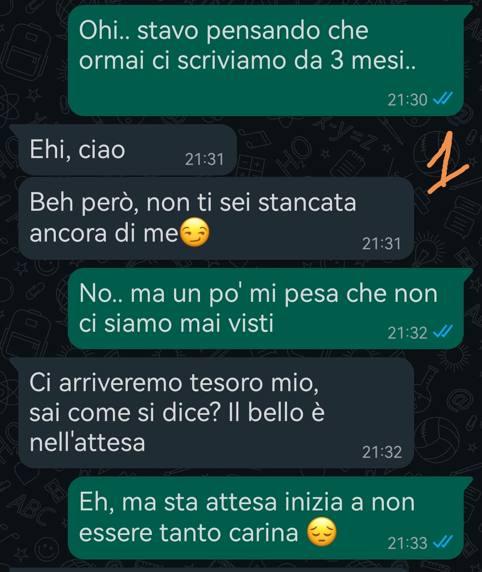Screen dimensions: 482x572
Task: Tap the words 'ci siamo mai visti'
Action: point(176,323)
